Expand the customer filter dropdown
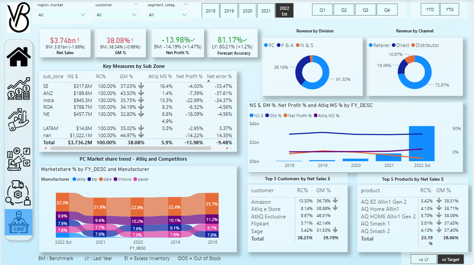474x265 pixels. pos(117,15)
